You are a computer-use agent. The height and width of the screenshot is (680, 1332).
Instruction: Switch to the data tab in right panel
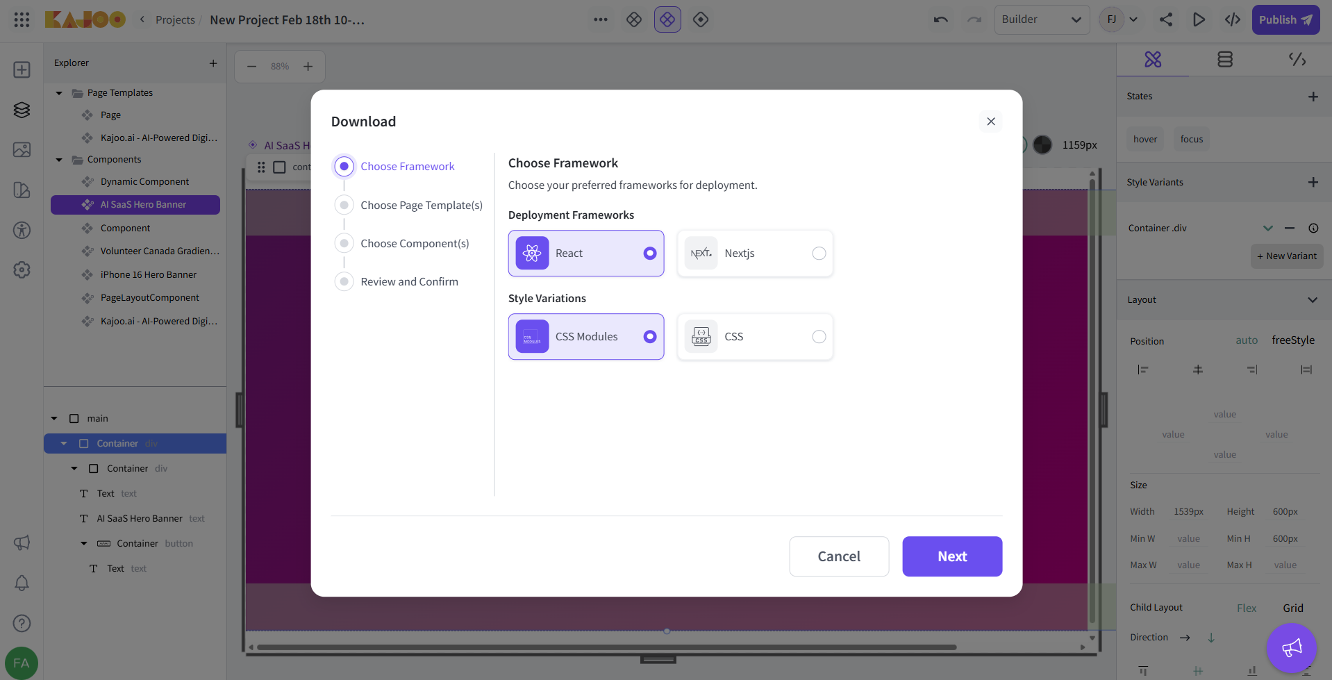(x=1225, y=60)
